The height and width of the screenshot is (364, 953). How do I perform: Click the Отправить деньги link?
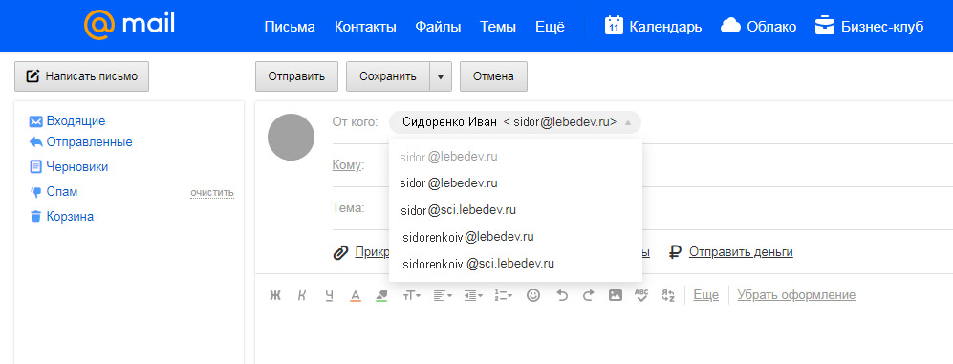pyautogui.click(x=741, y=251)
